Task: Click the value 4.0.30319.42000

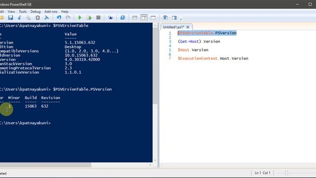Action: pos(82,59)
